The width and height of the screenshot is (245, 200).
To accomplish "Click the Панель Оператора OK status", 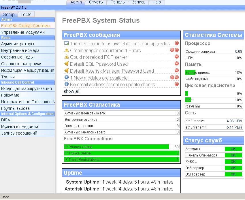I will click(233, 155).
